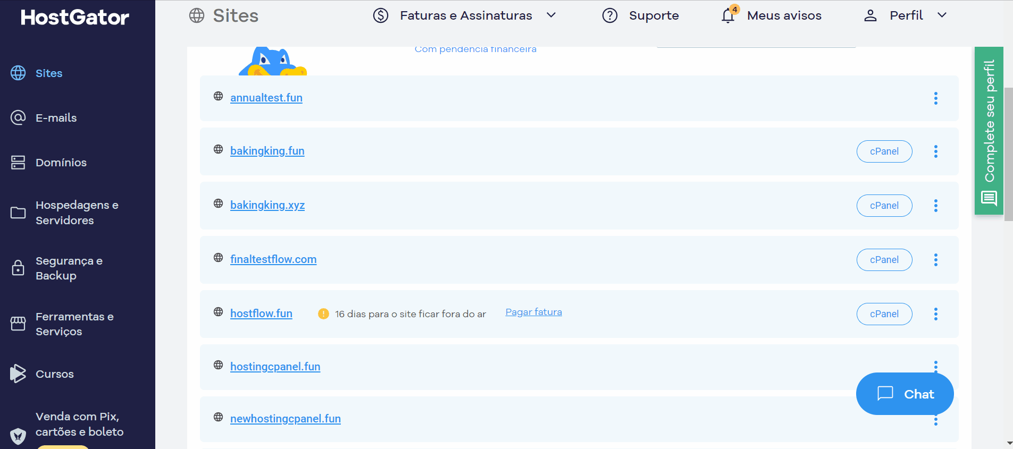Open cPanel for bakingking.fun
The height and width of the screenshot is (449, 1013).
click(884, 151)
